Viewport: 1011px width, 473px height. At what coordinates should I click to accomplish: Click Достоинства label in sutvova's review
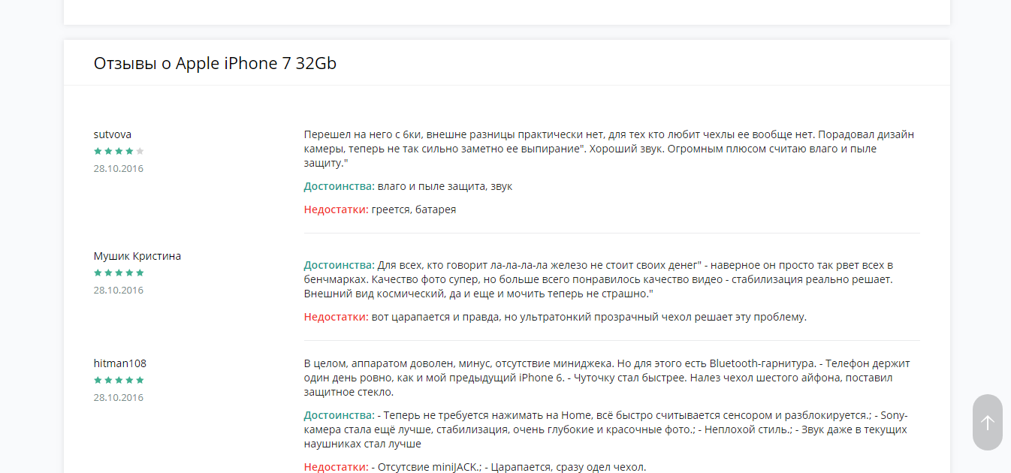coord(340,186)
